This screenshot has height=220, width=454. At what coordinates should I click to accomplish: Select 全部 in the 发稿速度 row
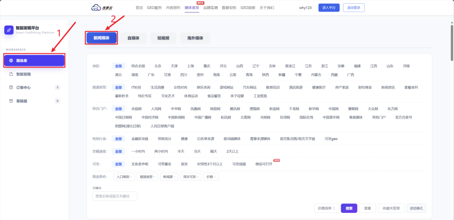click(x=119, y=151)
